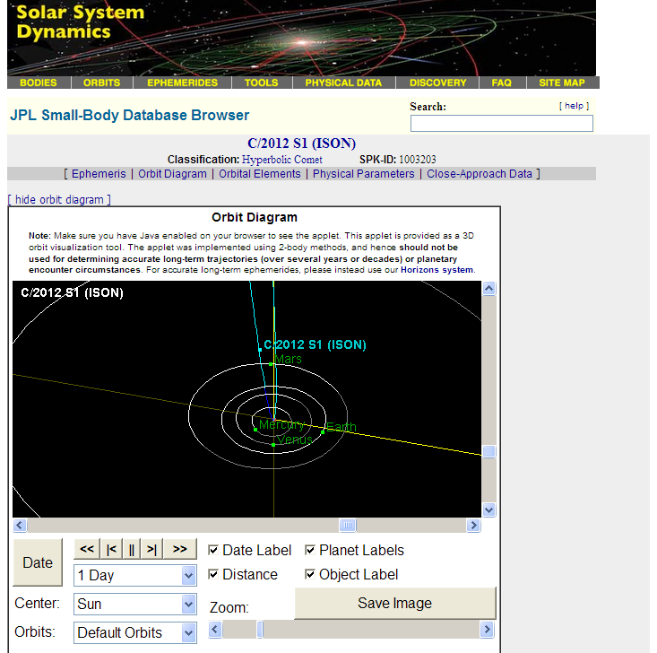The image size is (657, 653).
Task: Uncheck the Distance checkbox
Action: point(213,575)
